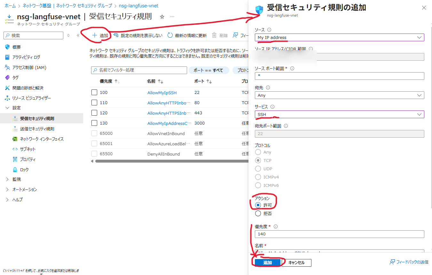Screen dimensions: 432x275
Task: Open the AllowMyIpAddressC… rule link
Action: [169, 123]
